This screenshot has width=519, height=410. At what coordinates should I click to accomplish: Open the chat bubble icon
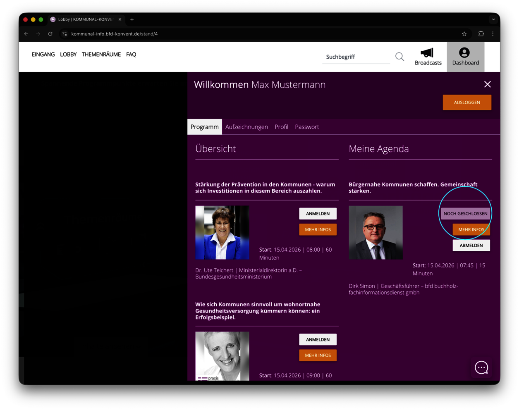tap(481, 367)
